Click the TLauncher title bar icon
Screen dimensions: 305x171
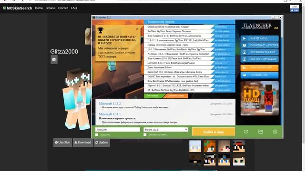94,18
